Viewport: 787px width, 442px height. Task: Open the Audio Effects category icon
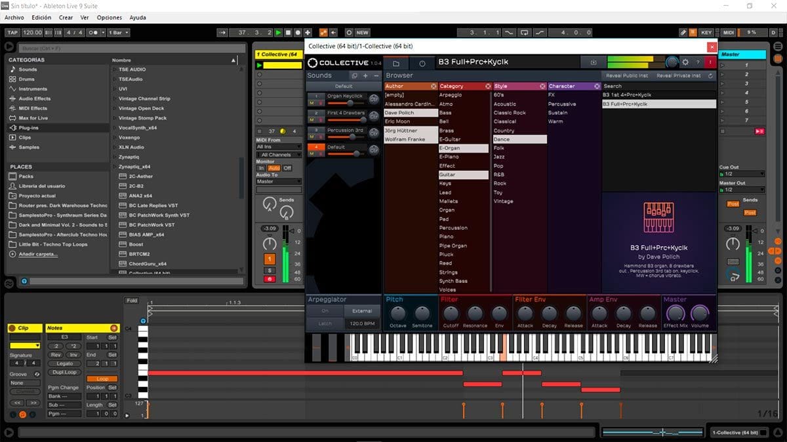pyautogui.click(x=12, y=99)
